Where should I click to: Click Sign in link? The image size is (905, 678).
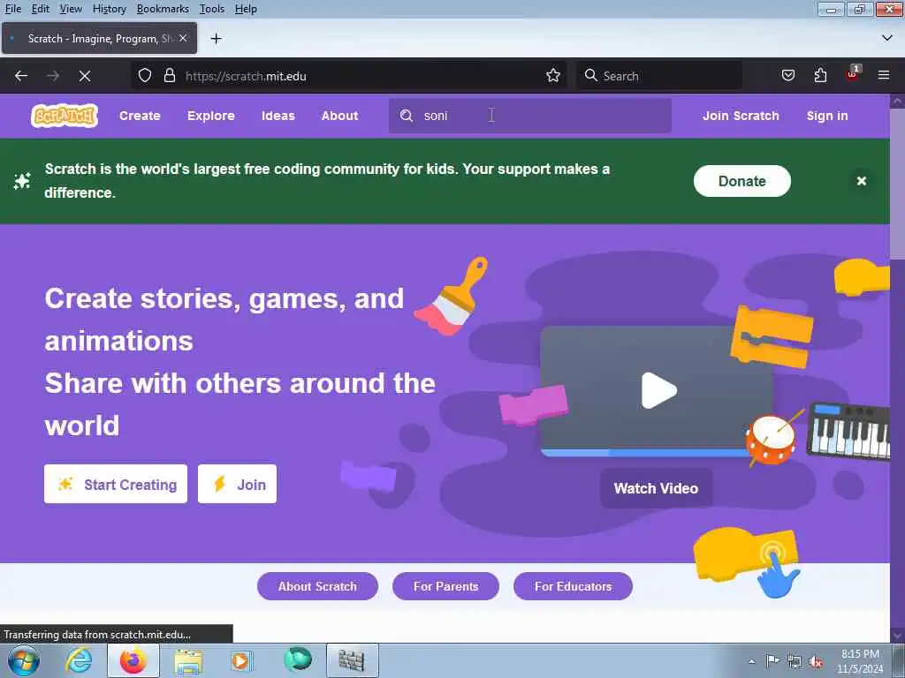point(827,116)
